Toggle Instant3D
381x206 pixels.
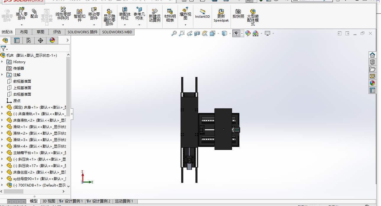pos(202,14)
